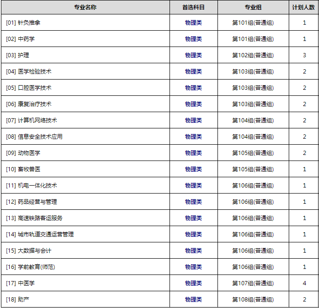319x308 pixels.
Task: Click the 专业组 column header
Action: click(x=253, y=7)
